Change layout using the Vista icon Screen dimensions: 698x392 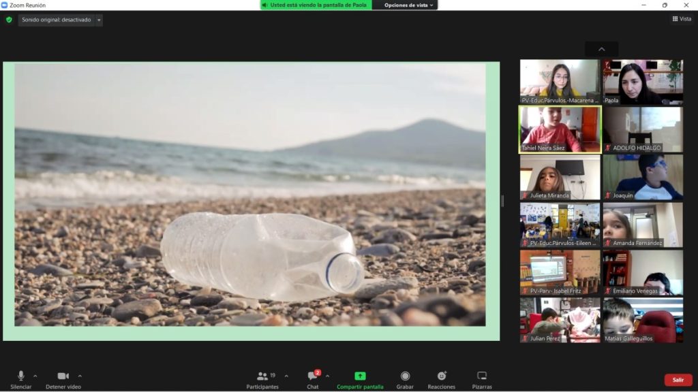point(681,19)
